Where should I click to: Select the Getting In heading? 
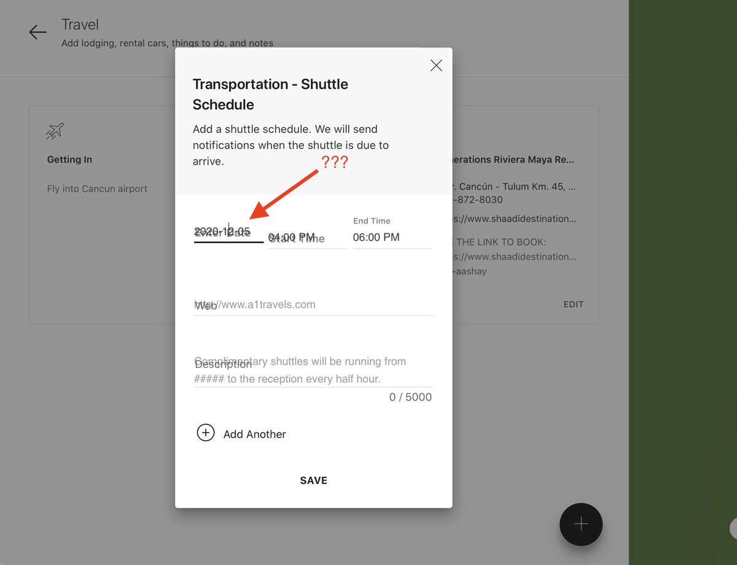coord(69,160)
